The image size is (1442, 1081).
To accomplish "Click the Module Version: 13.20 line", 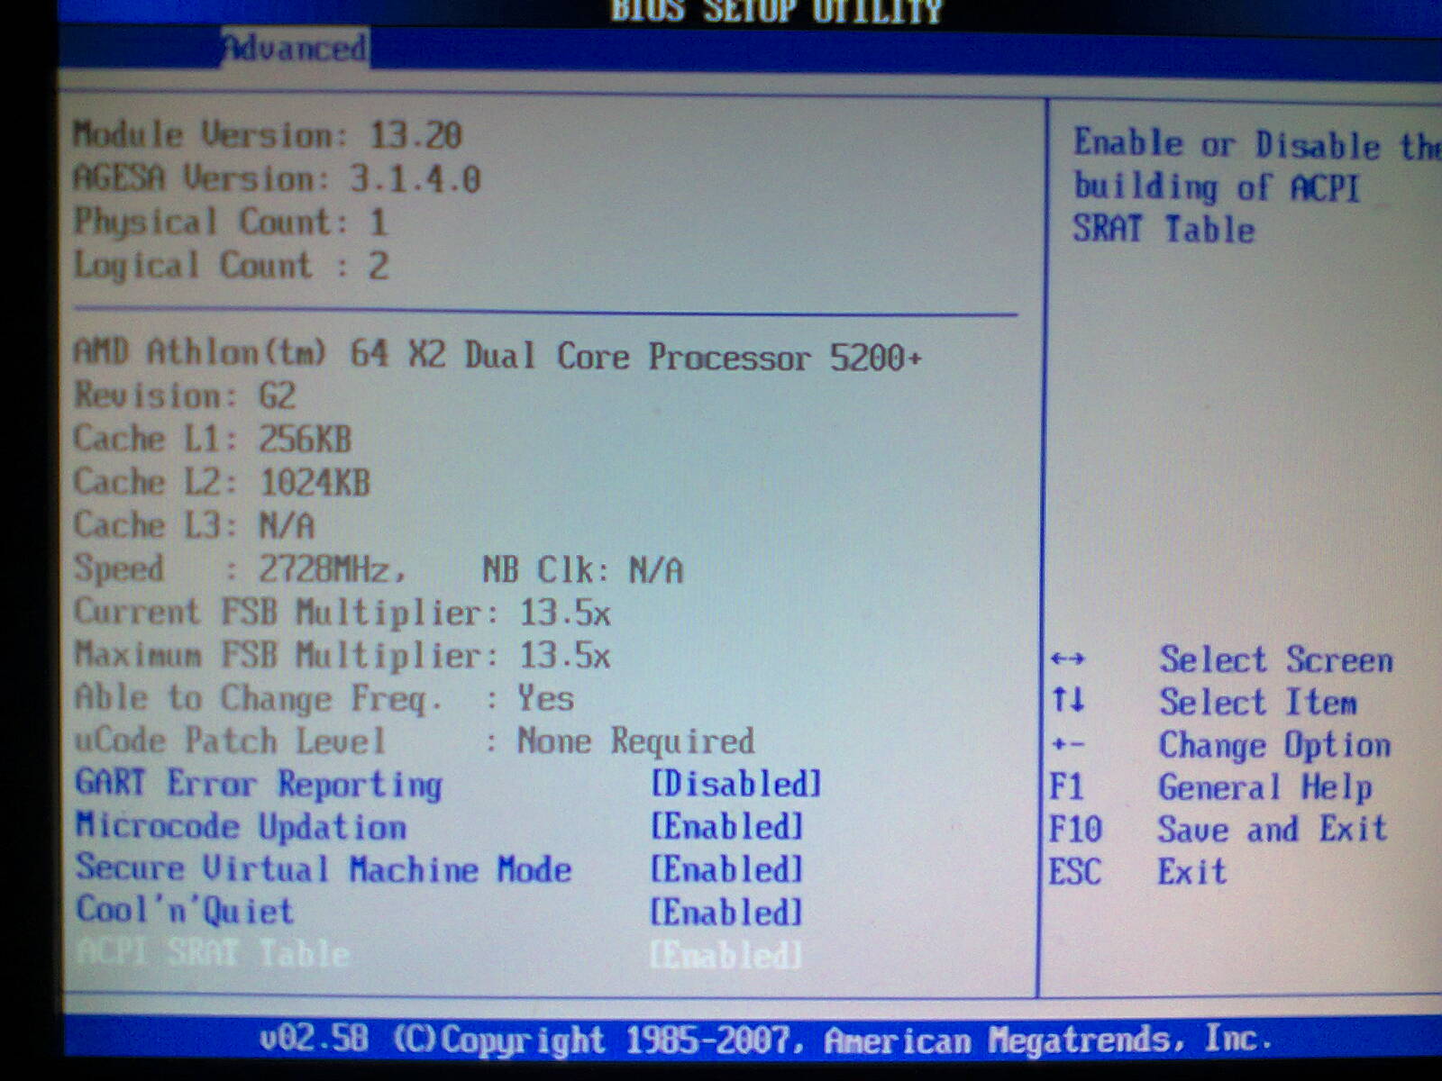I will click(268, 135).
